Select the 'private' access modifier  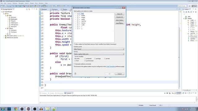(105, 59)
